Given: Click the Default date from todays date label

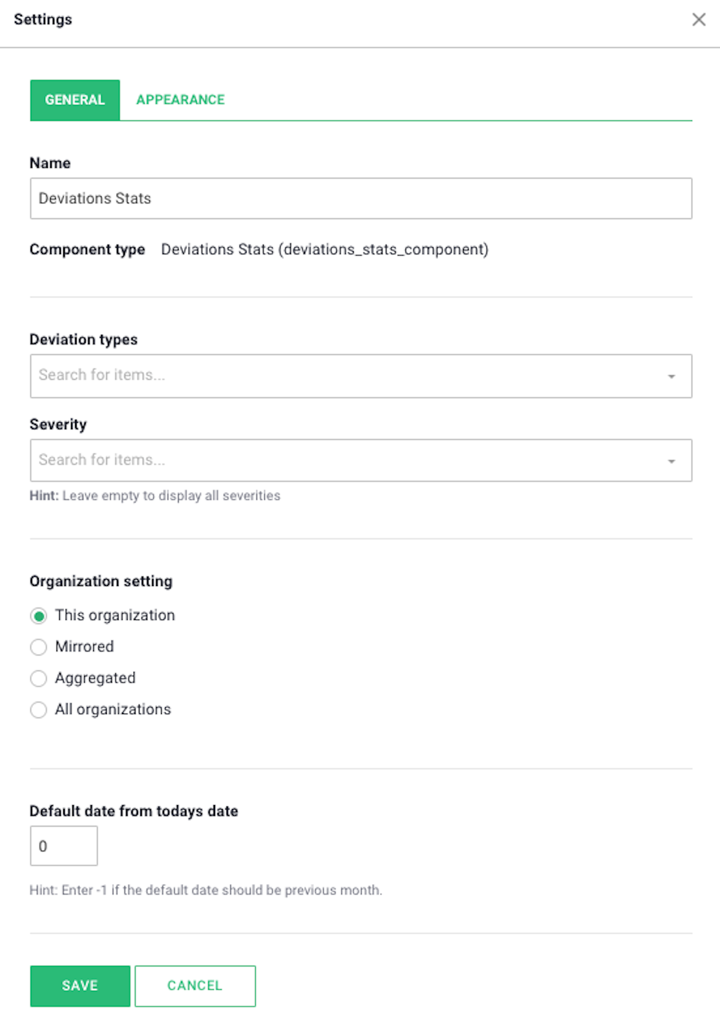Looking at the screenshot, I should (134, 811).
